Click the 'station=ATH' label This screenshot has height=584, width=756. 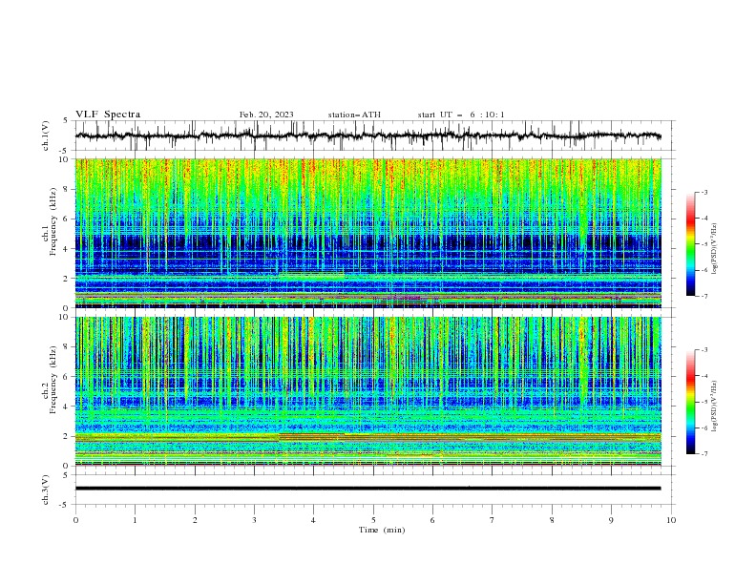354,115
